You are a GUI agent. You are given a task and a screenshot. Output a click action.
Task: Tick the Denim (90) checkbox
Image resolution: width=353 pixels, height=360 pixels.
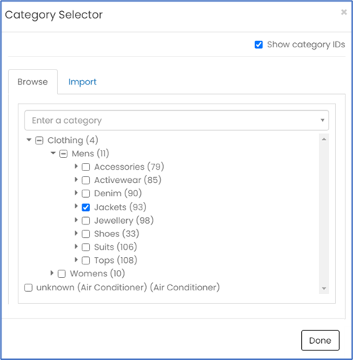(x=86, y=193)
